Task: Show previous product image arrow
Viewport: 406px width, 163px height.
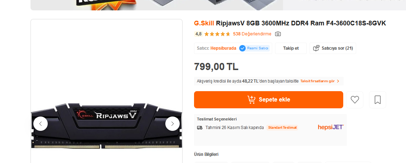Action: (41, 124)
